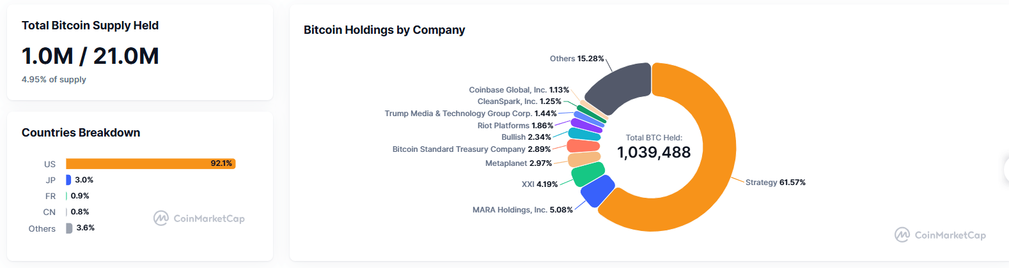Click the round button at right edge

click(1006, 168)
